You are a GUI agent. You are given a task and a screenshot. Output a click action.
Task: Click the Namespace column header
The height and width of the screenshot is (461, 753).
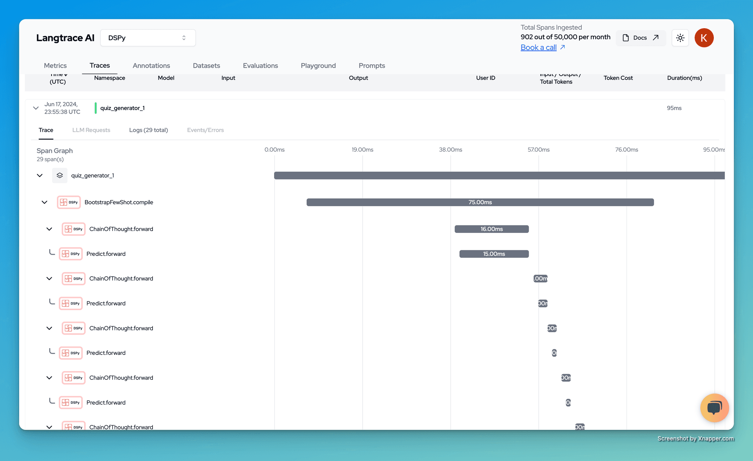[x=110, y=78]
